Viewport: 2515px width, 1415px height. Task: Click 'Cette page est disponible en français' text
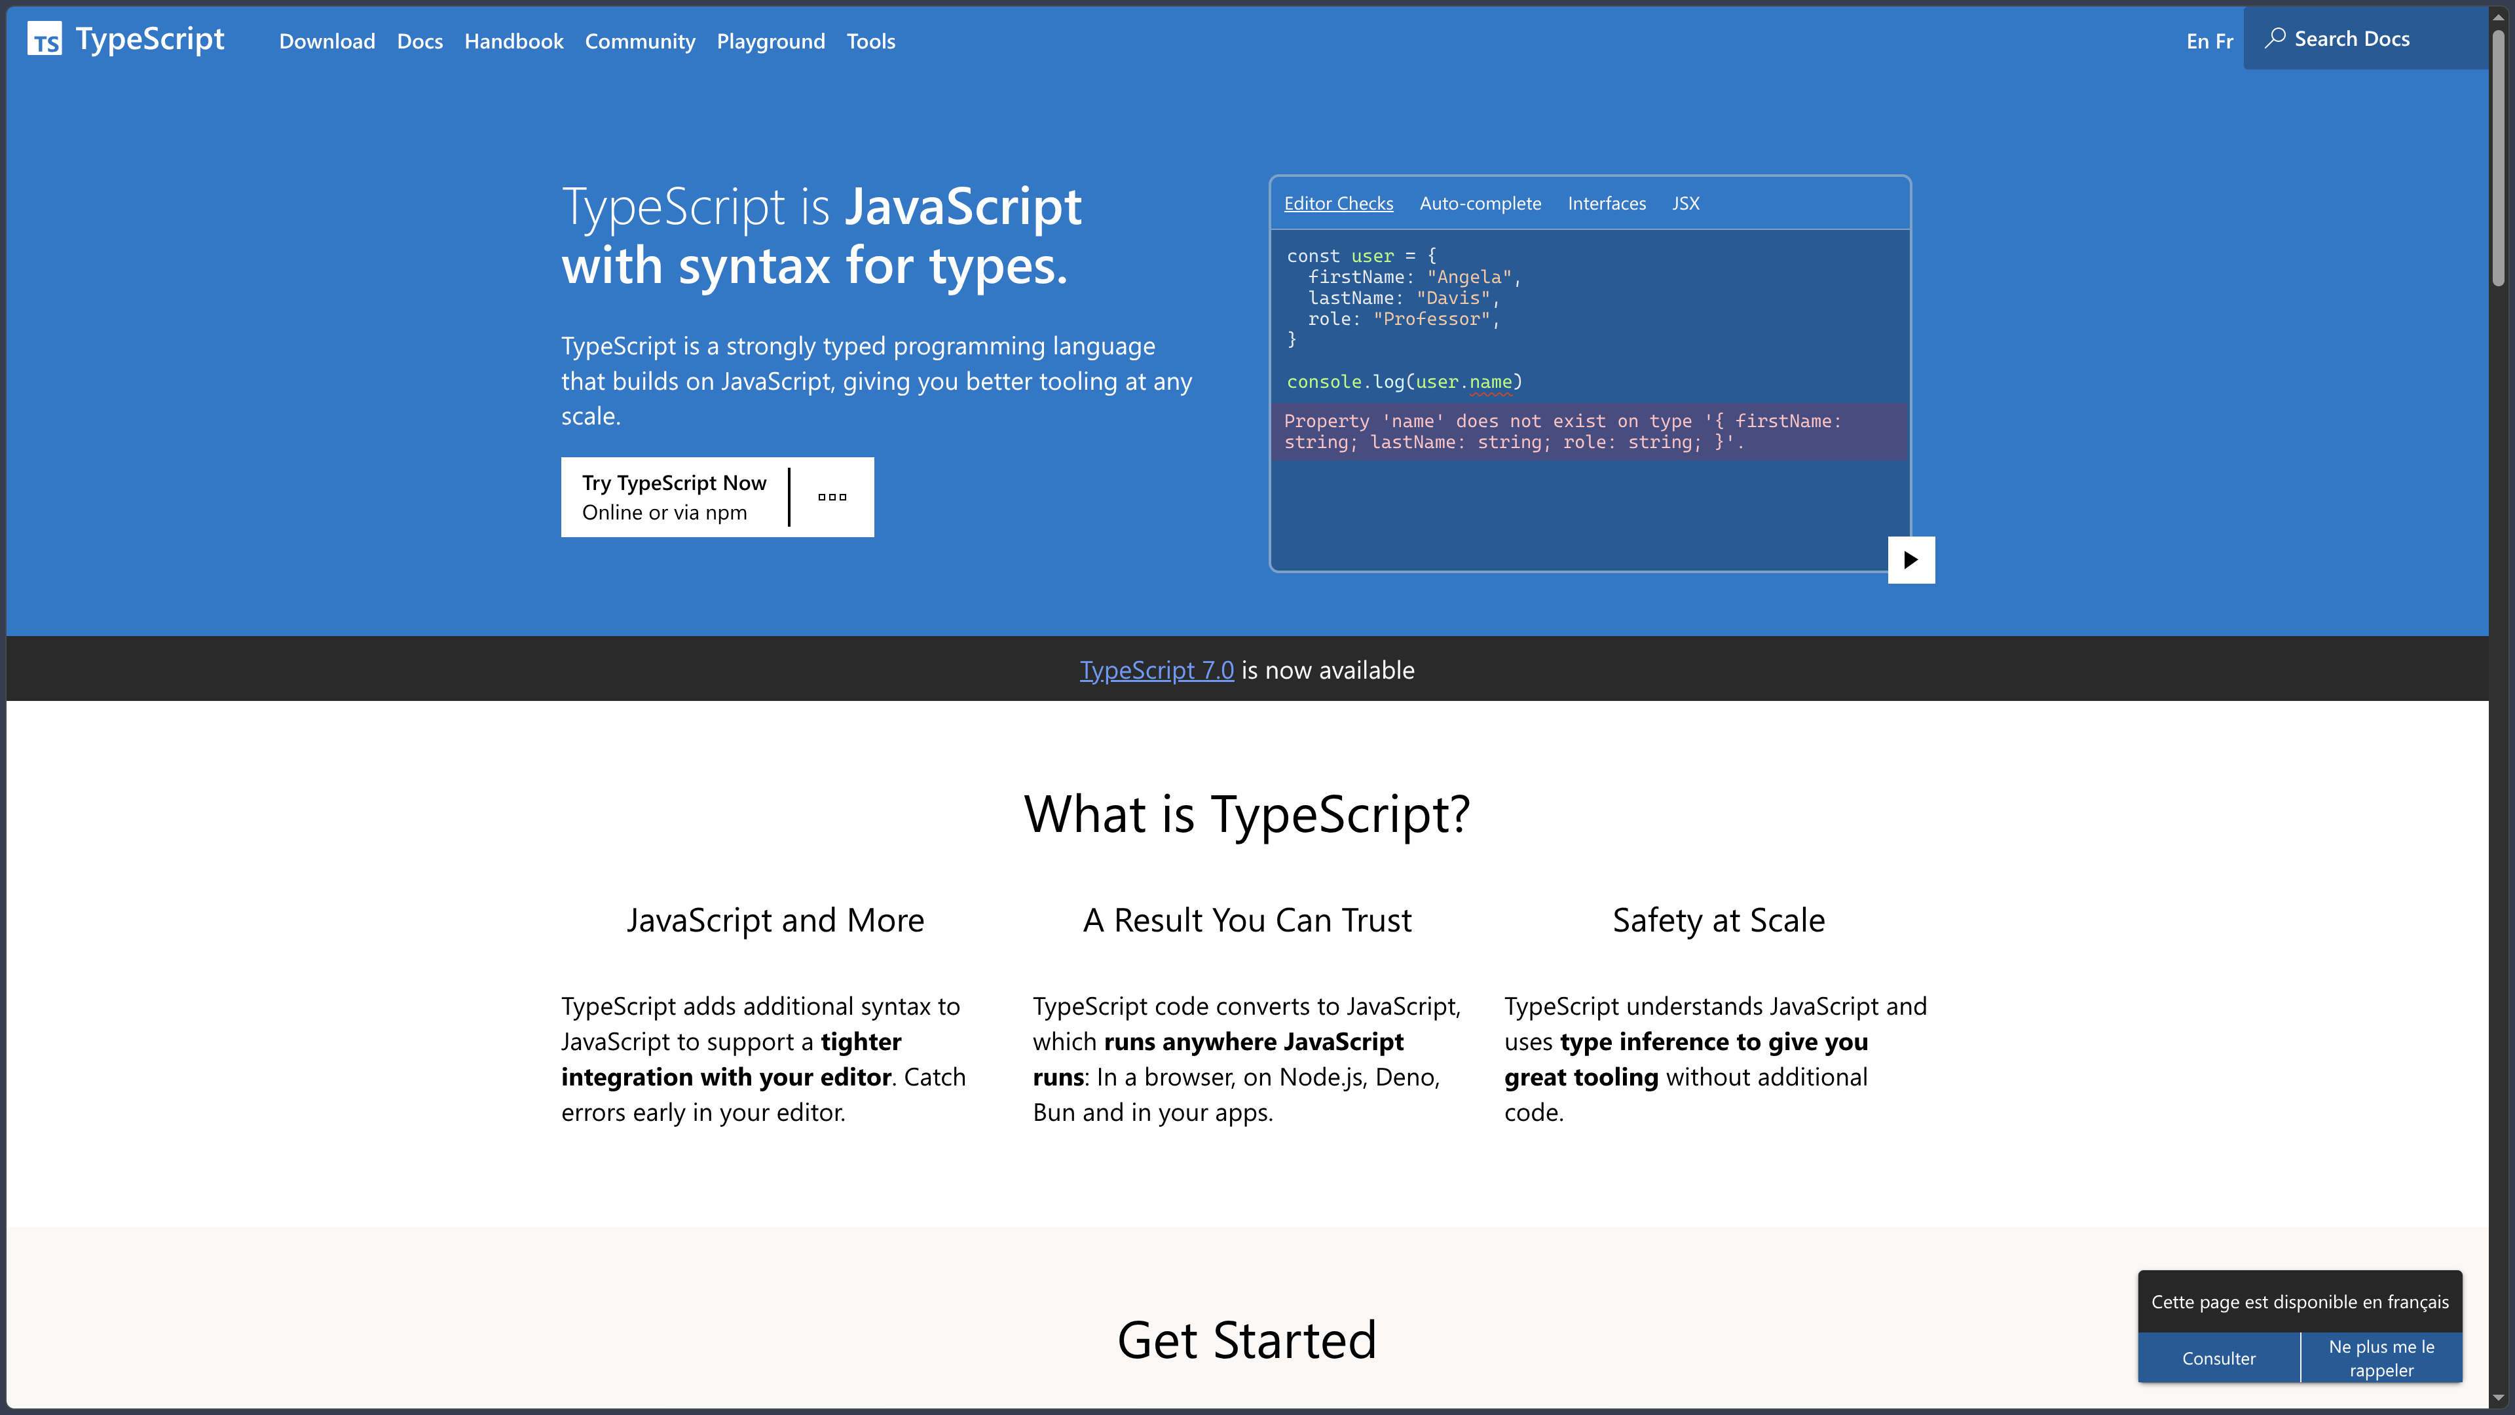click(2300, 1302)
